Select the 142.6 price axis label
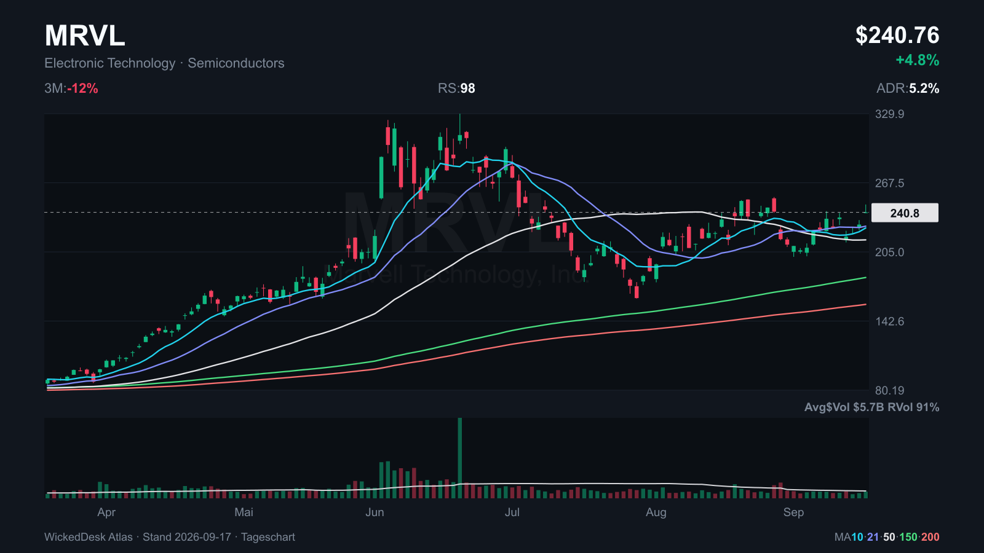 (x=890, y=321)
